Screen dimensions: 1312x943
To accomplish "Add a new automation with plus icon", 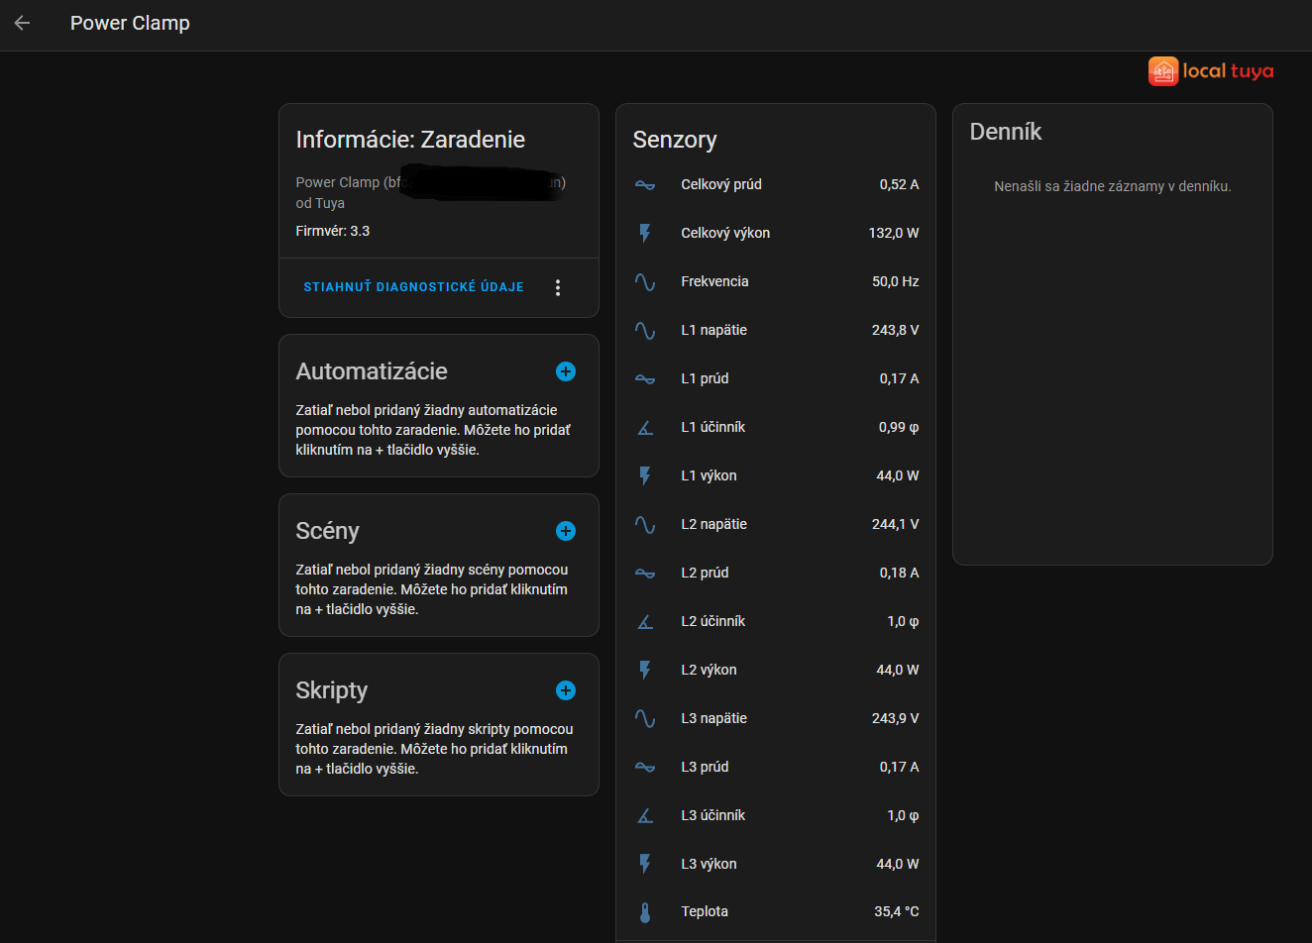I will (566, 371).
